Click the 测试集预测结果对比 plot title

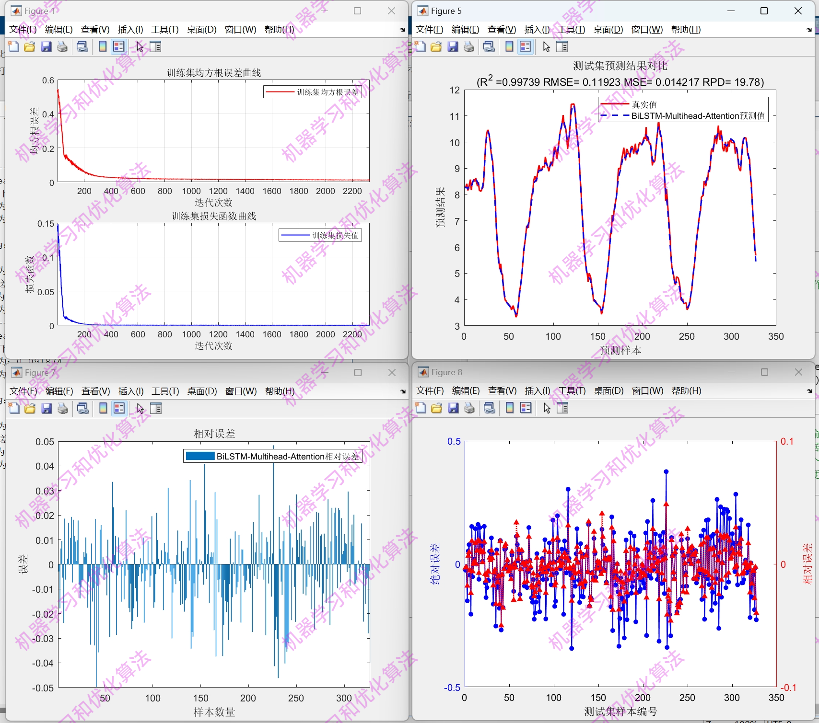(620, 66)
